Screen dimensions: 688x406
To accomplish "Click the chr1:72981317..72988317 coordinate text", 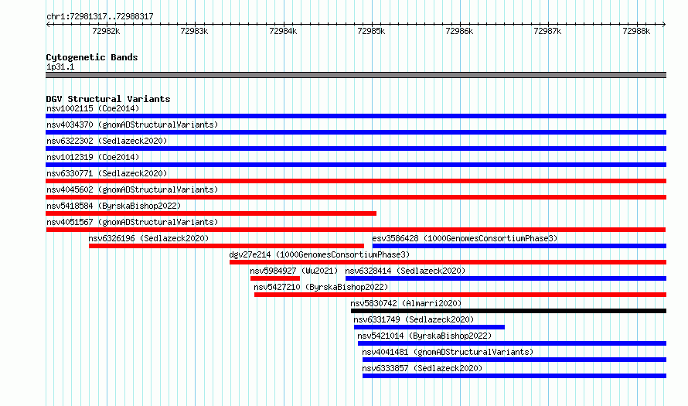I will [100, 16].
